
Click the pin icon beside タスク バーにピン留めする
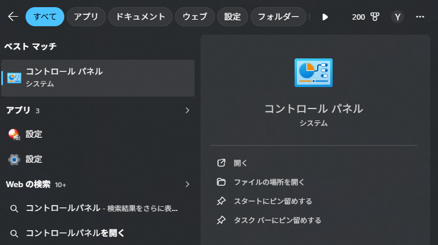pos(221,220)
